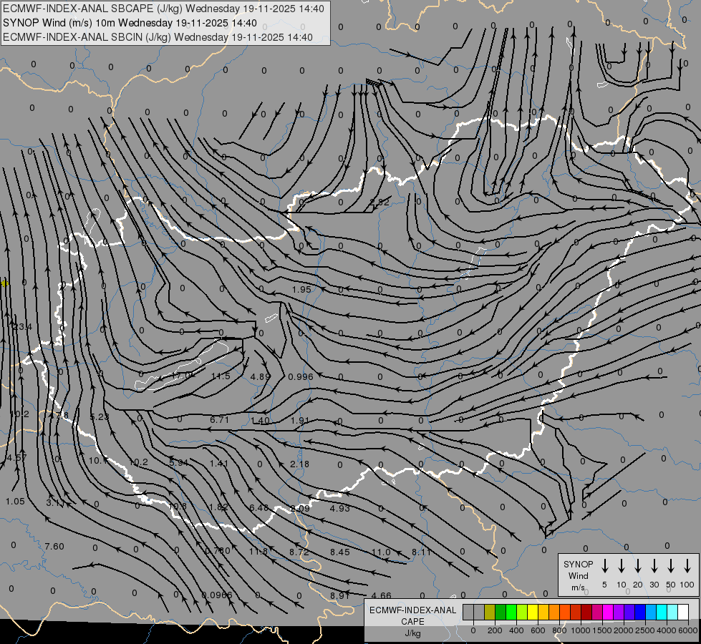Click the CAPE value 2.32 on map
This screenshot has height=644, width=701.
pos(379,202)
